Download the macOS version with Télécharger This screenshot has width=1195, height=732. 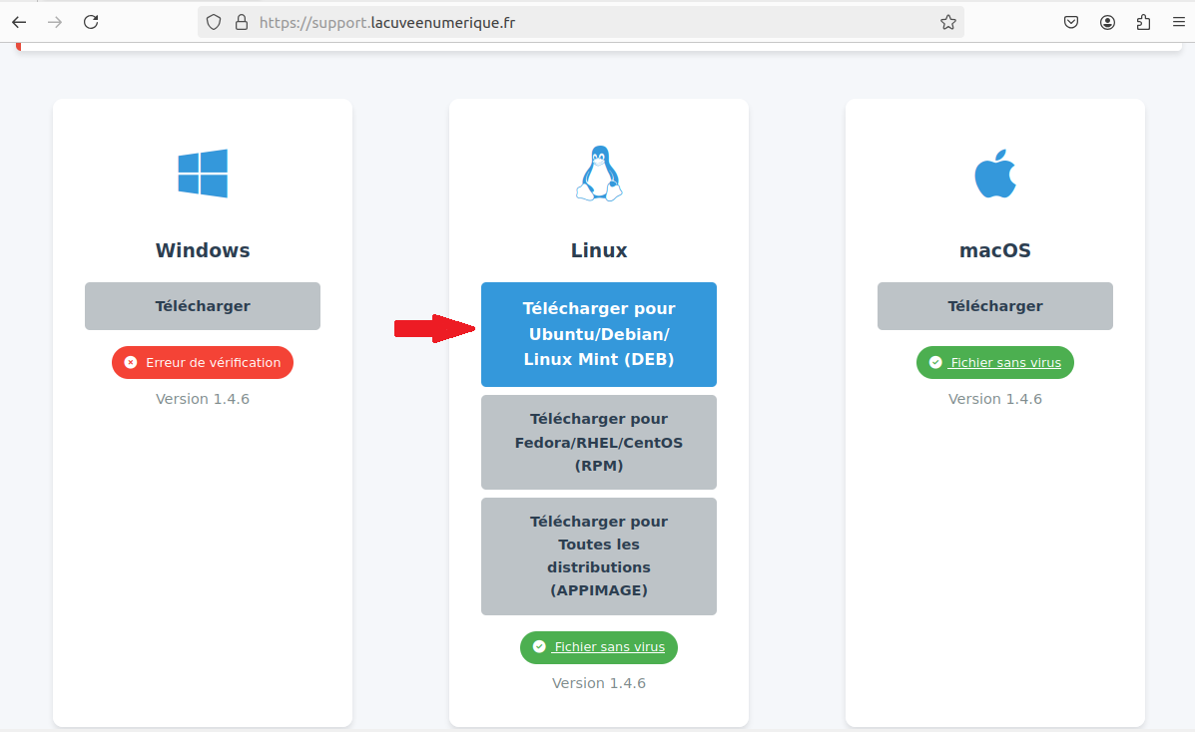[995, 306]
